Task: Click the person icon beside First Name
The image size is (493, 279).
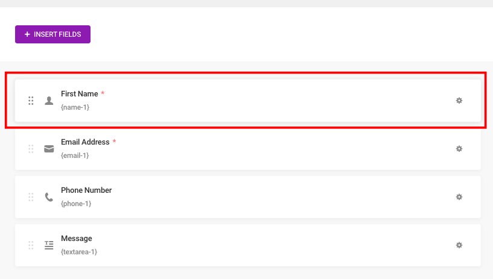Action: pos(49,101)
